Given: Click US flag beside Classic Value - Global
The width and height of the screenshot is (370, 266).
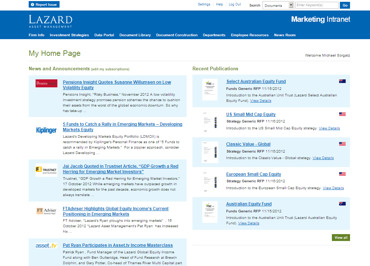Looking at the screenshot, I should tap(342, 144).
